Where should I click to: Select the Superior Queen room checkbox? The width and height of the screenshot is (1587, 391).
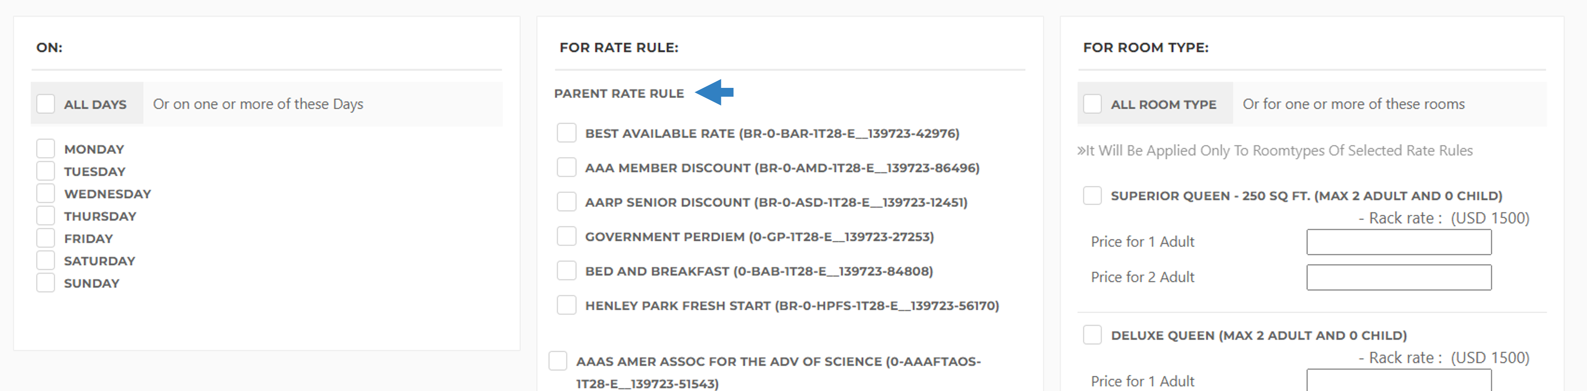pos(1092,195)
